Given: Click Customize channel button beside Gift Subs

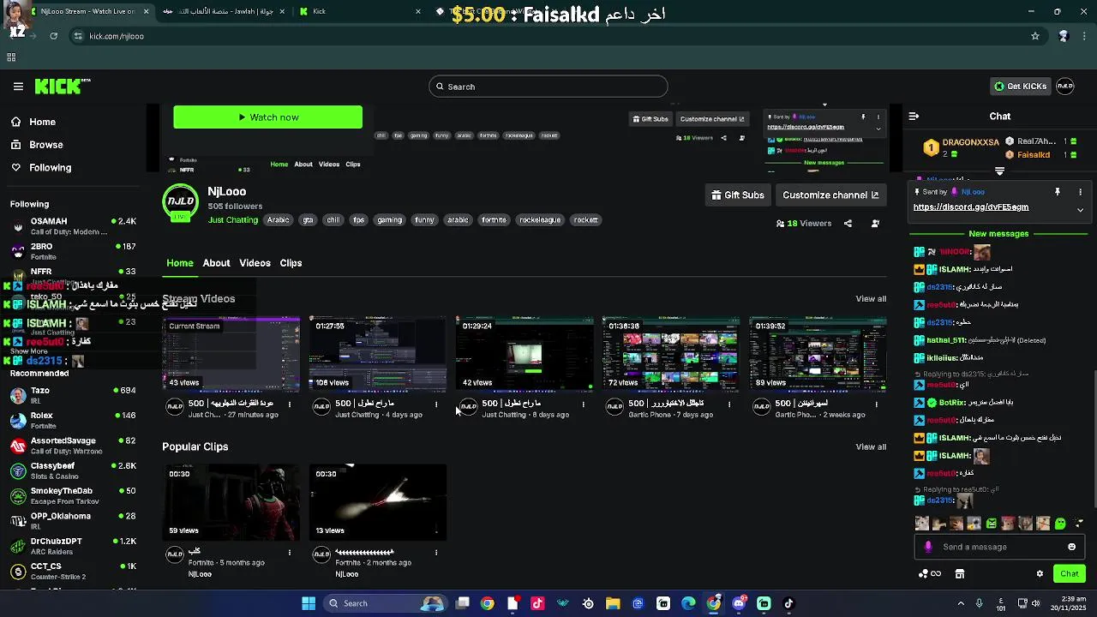Looking at the screenshot, I should pyautogui.click(x=830, y=195).
